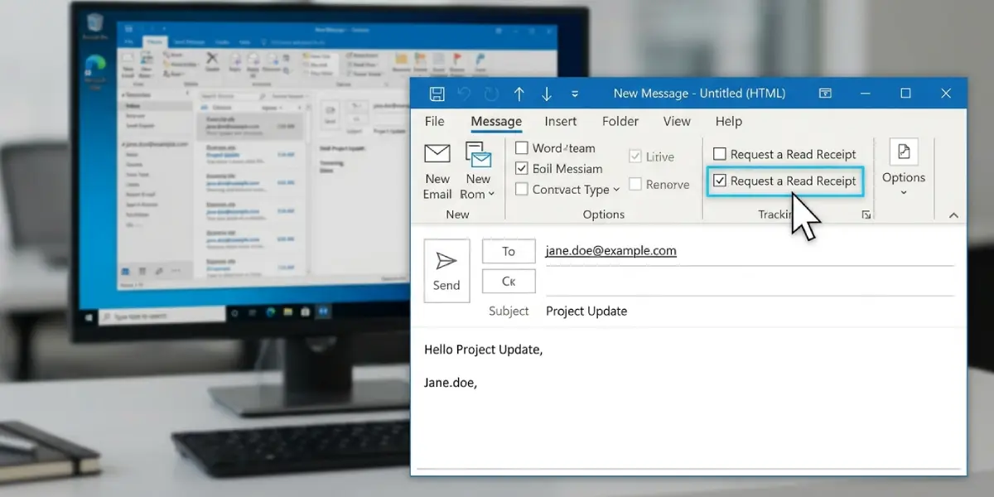Open the Folder tab
The image size is (994, 497).
620,121
